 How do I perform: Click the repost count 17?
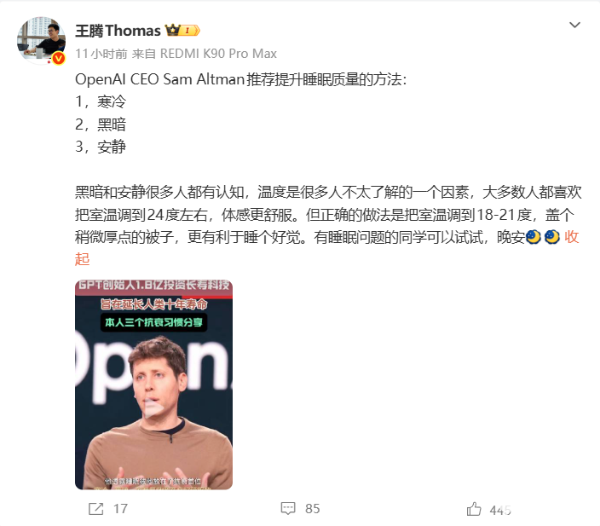[120, 509]
